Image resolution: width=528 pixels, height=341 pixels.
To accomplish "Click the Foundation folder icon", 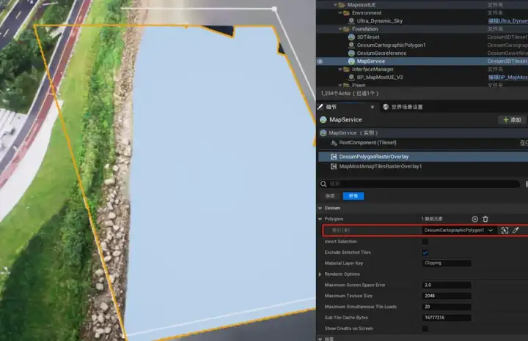I will [x=346, y=29].
